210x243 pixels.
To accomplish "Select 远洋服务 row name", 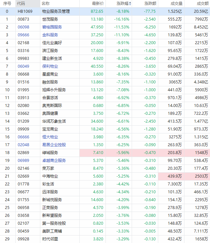I will 50,192.
